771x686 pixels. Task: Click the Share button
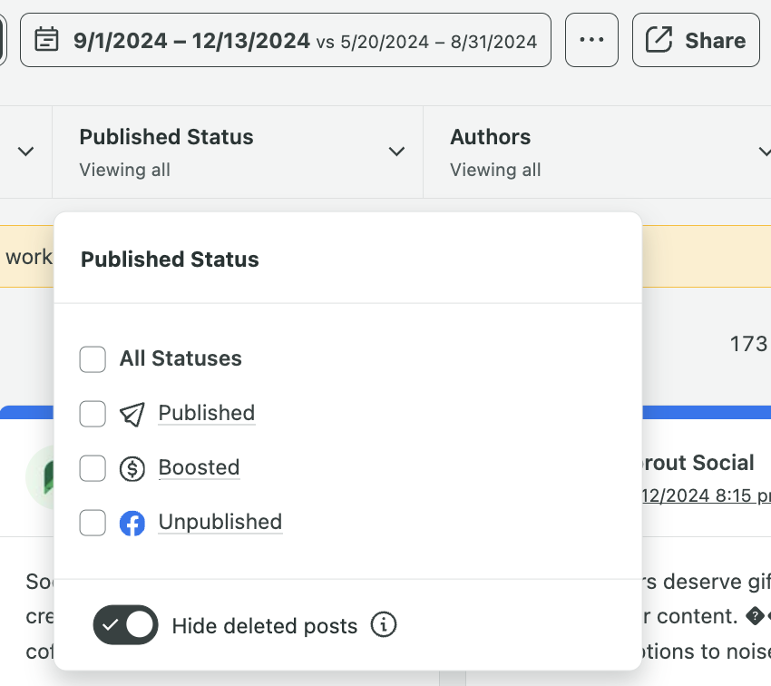pyautogui.click(x=696, y=40)
